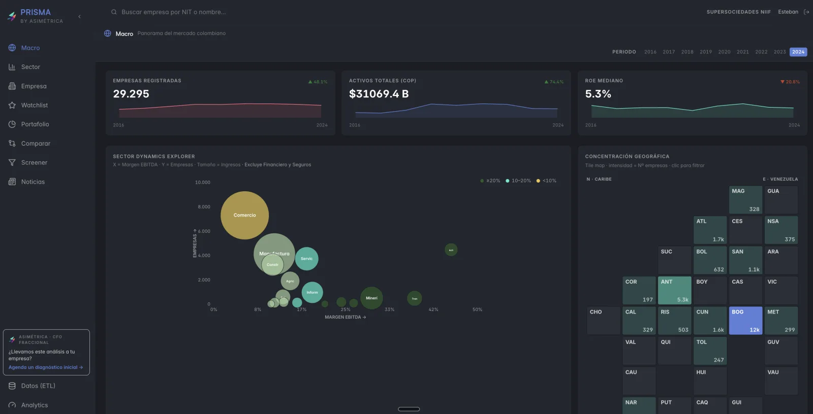Open the Comparar icon in sidebar
This screenshot has height=414, width=813.
tap(12, 144)
